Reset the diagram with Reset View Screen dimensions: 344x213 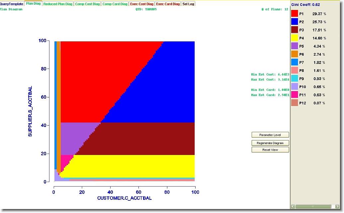[x=270, y=150]
